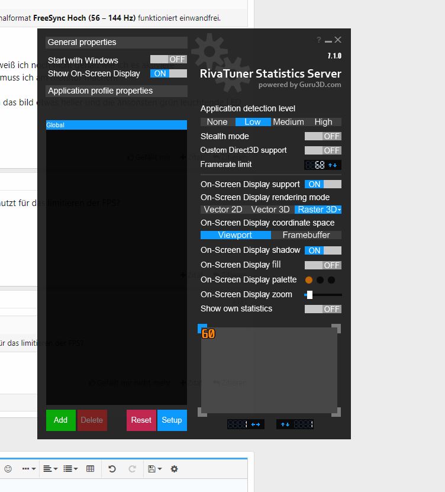This screenshot has width=445, height=492.
Task: Snap OSD to the top-left corner marker
Action: [x=202, y=328]
